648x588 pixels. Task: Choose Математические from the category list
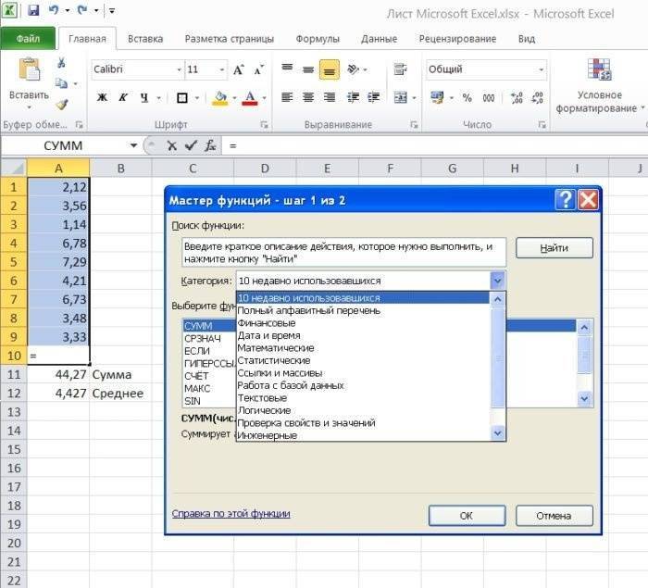click(274, 348)
